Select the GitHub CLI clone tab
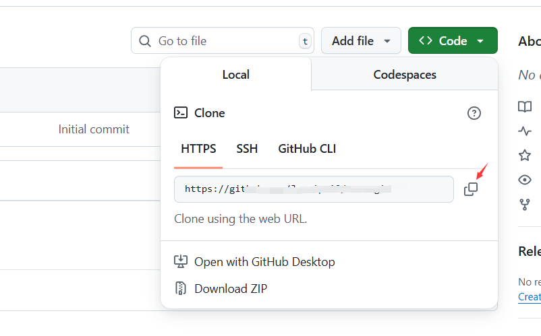This screenshot has width=541, height=336. [307, 149]
